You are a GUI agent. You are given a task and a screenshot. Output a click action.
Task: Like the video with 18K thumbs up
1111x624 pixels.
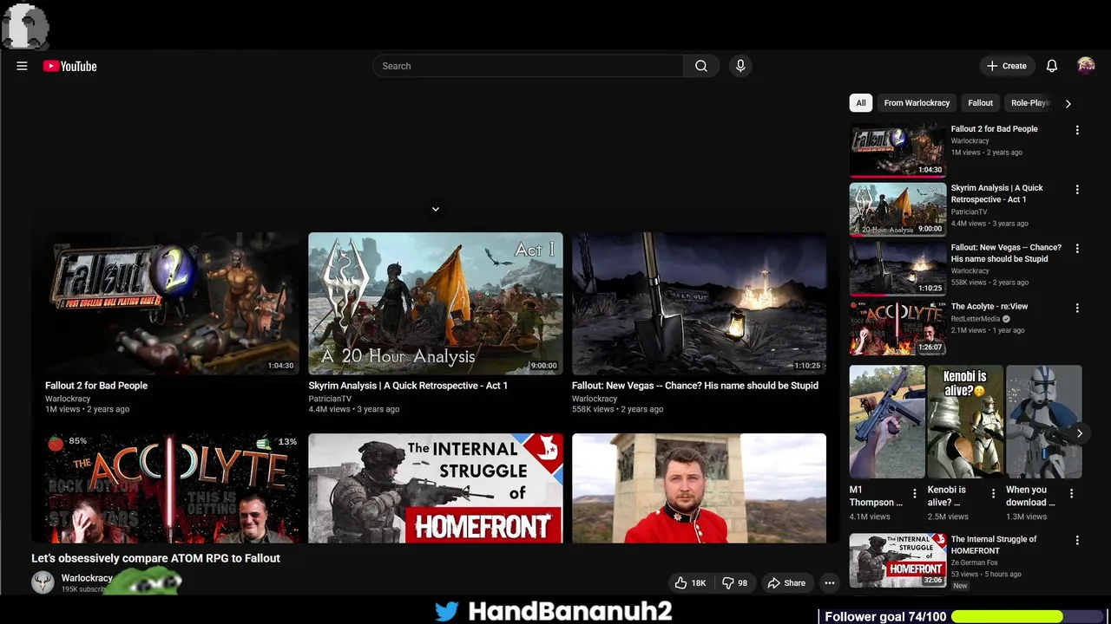690,583
